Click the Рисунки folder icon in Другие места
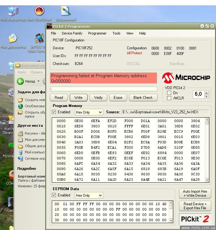 click(x=20, y=133)
